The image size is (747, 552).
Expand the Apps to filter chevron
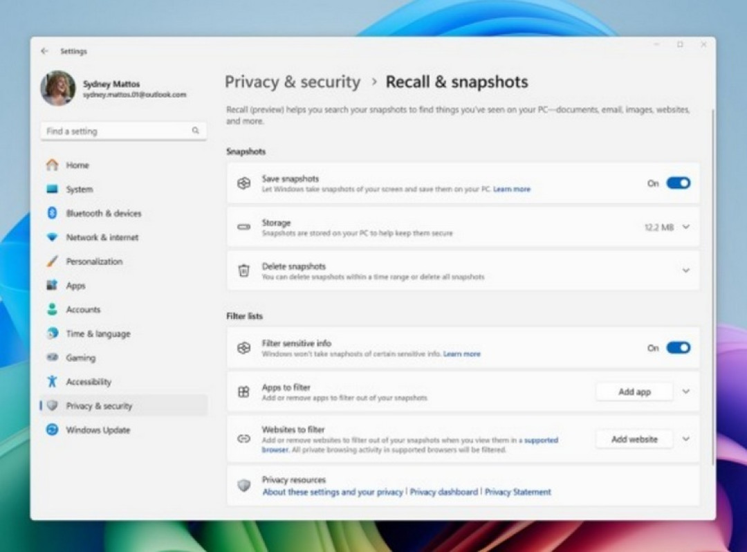click(685, 392)
